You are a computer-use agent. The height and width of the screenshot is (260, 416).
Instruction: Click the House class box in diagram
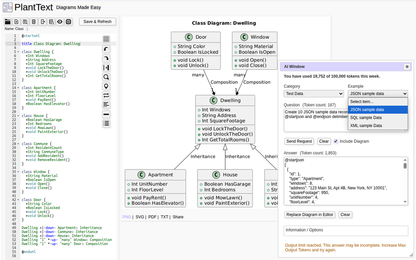click(x=225, y=188)
